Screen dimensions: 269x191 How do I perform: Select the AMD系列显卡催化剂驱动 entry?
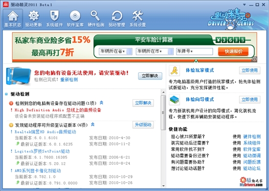(38, 170)
